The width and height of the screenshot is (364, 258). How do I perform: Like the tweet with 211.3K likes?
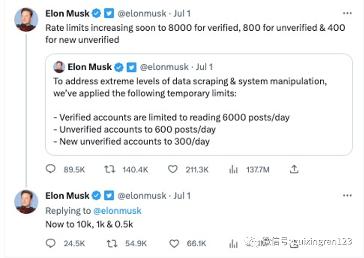coord(173,170)
